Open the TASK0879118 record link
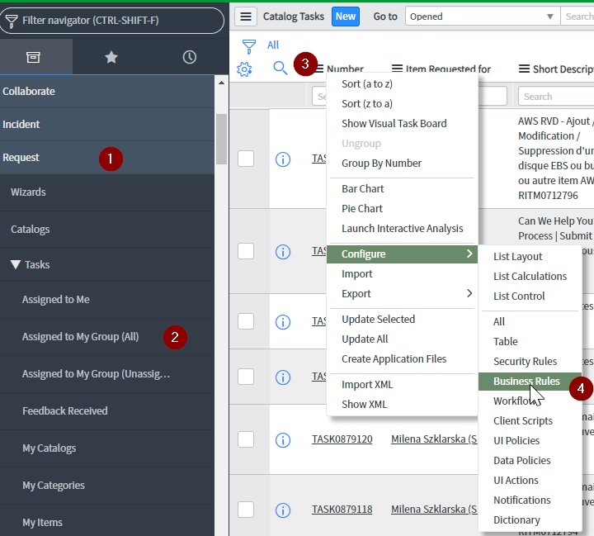Image resolution: width=594 pixels, height=536 pixels. pos(342,509)
